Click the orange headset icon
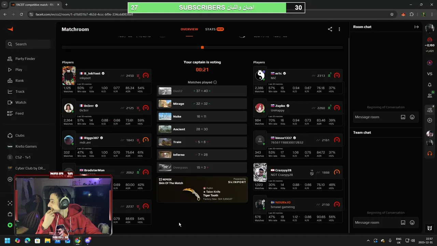 click(429, 154)
